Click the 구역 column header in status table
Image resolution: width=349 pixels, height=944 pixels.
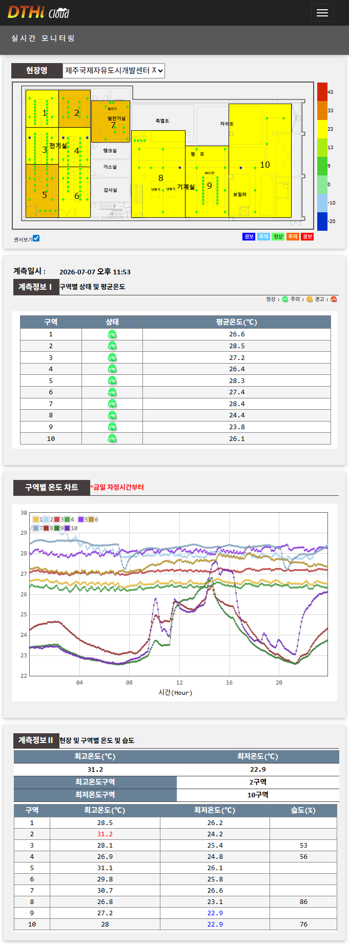click(x=51, y=322)
